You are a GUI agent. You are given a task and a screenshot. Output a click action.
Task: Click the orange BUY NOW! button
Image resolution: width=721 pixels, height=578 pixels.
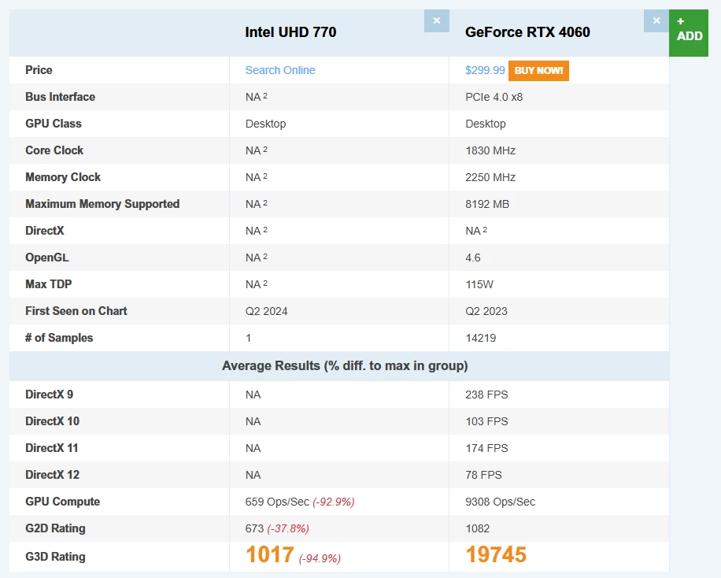pyautogui.click(x=538, y=70)
